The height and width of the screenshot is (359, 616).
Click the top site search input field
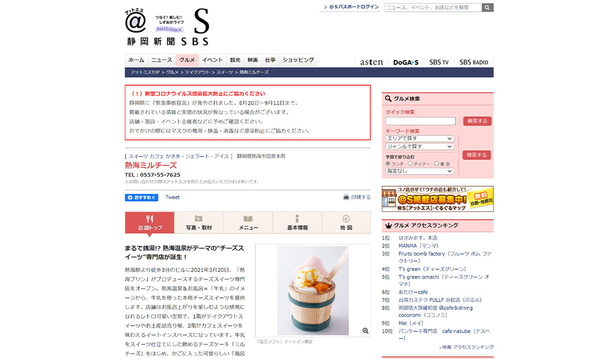[x=433, y=8]
